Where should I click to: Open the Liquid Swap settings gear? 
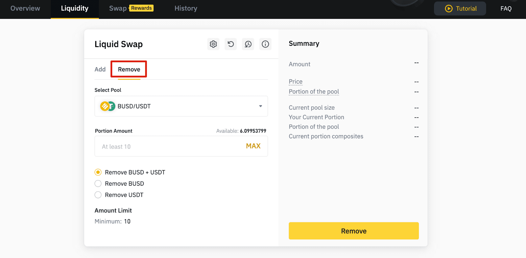(213, 44)
